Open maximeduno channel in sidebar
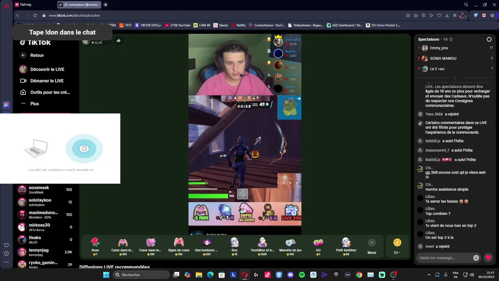 click(x=45, y=215)
